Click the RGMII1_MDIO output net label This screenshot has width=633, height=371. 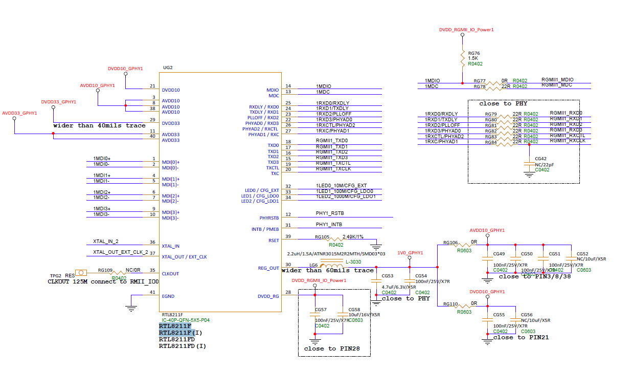click(557, 80)
